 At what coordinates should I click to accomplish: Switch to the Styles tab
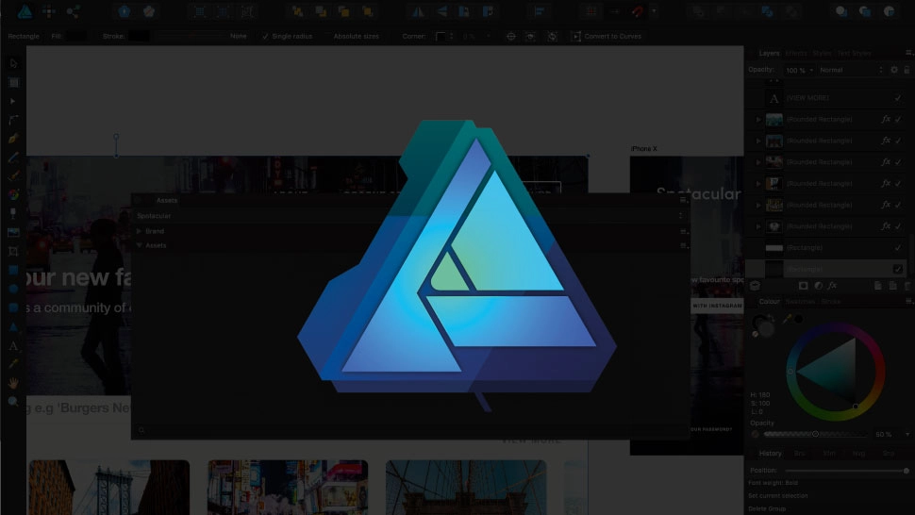[x=822, y=53]
